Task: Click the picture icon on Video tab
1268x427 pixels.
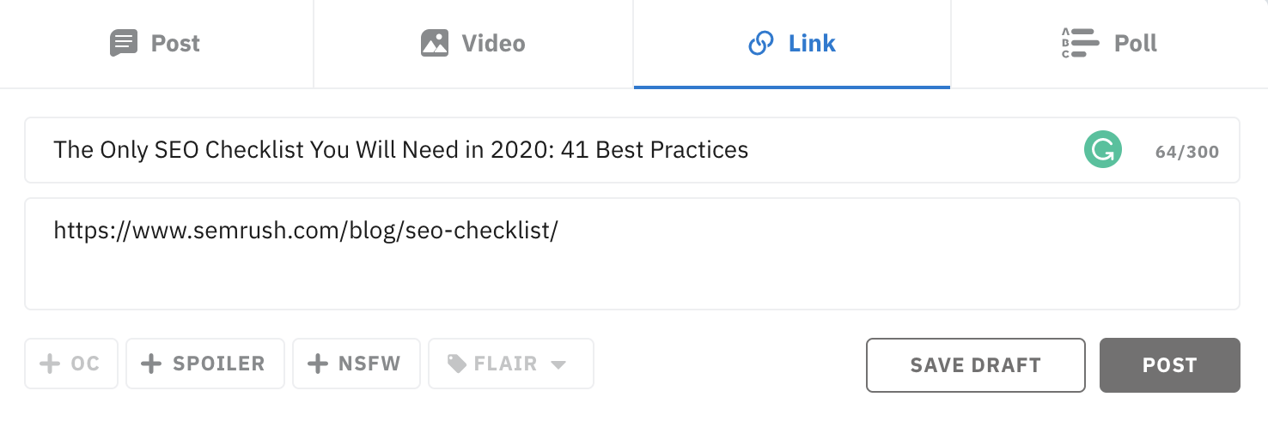Action: [x=435, y=43]
